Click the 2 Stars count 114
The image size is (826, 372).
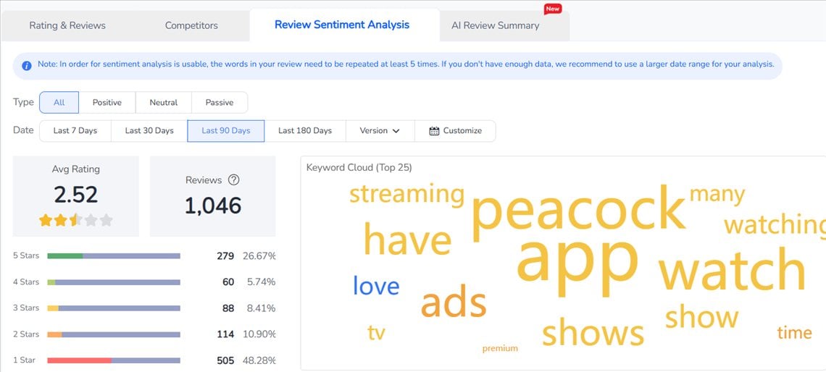225,334
